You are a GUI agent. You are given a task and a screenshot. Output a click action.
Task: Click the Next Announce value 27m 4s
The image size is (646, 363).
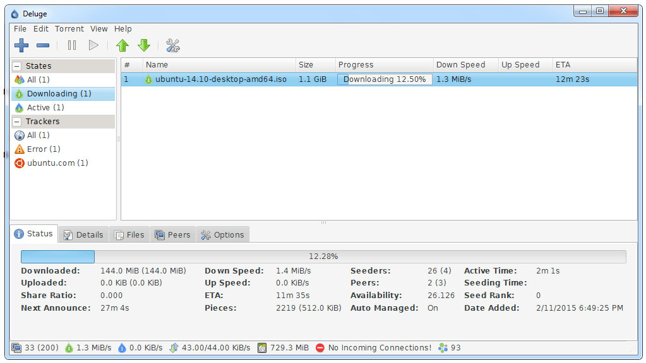(114, 308)
